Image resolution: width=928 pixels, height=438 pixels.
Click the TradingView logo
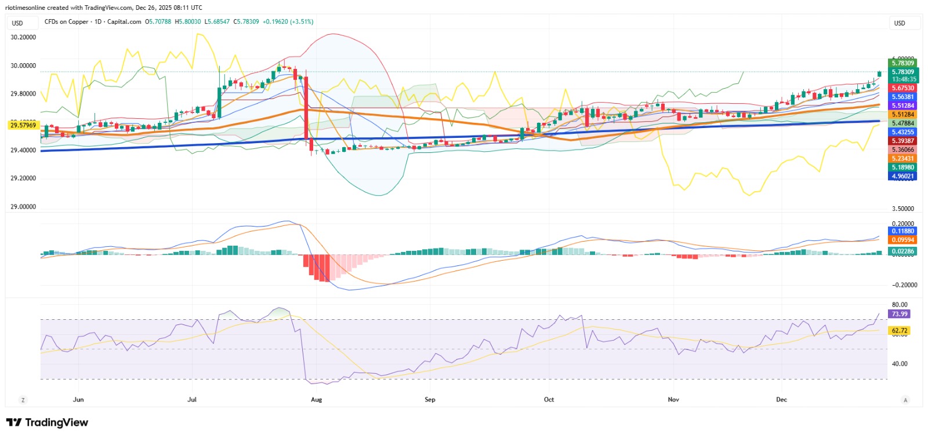(x=47, y=422)
